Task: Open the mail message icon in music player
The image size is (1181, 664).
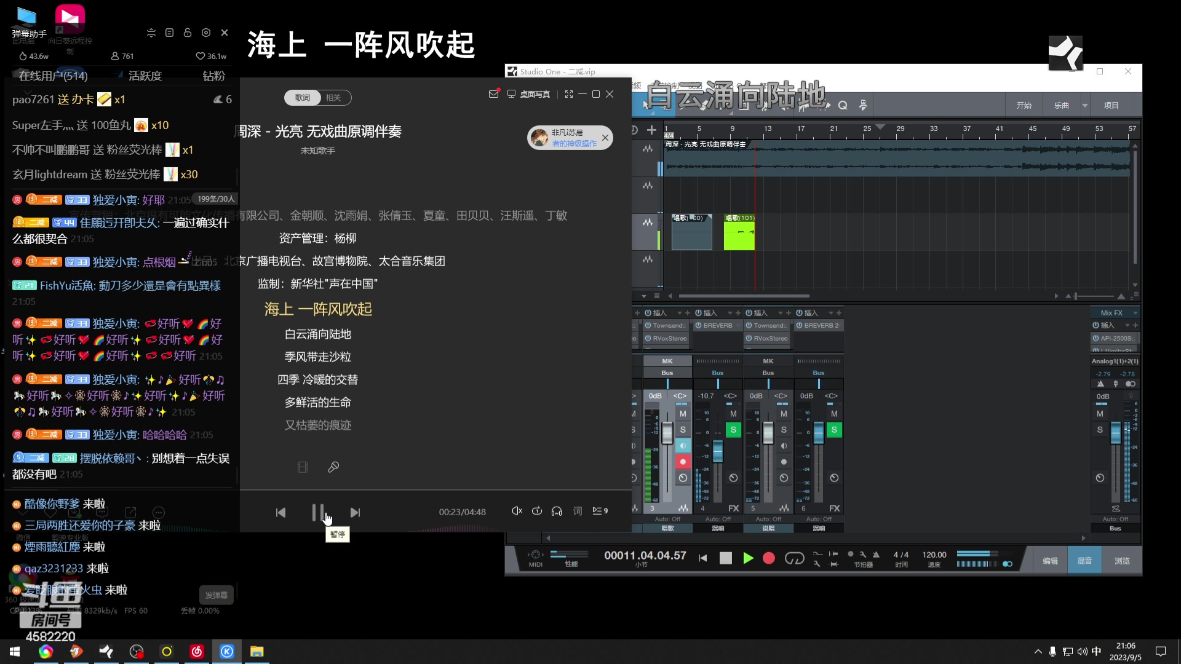Action: pos(494,94)
